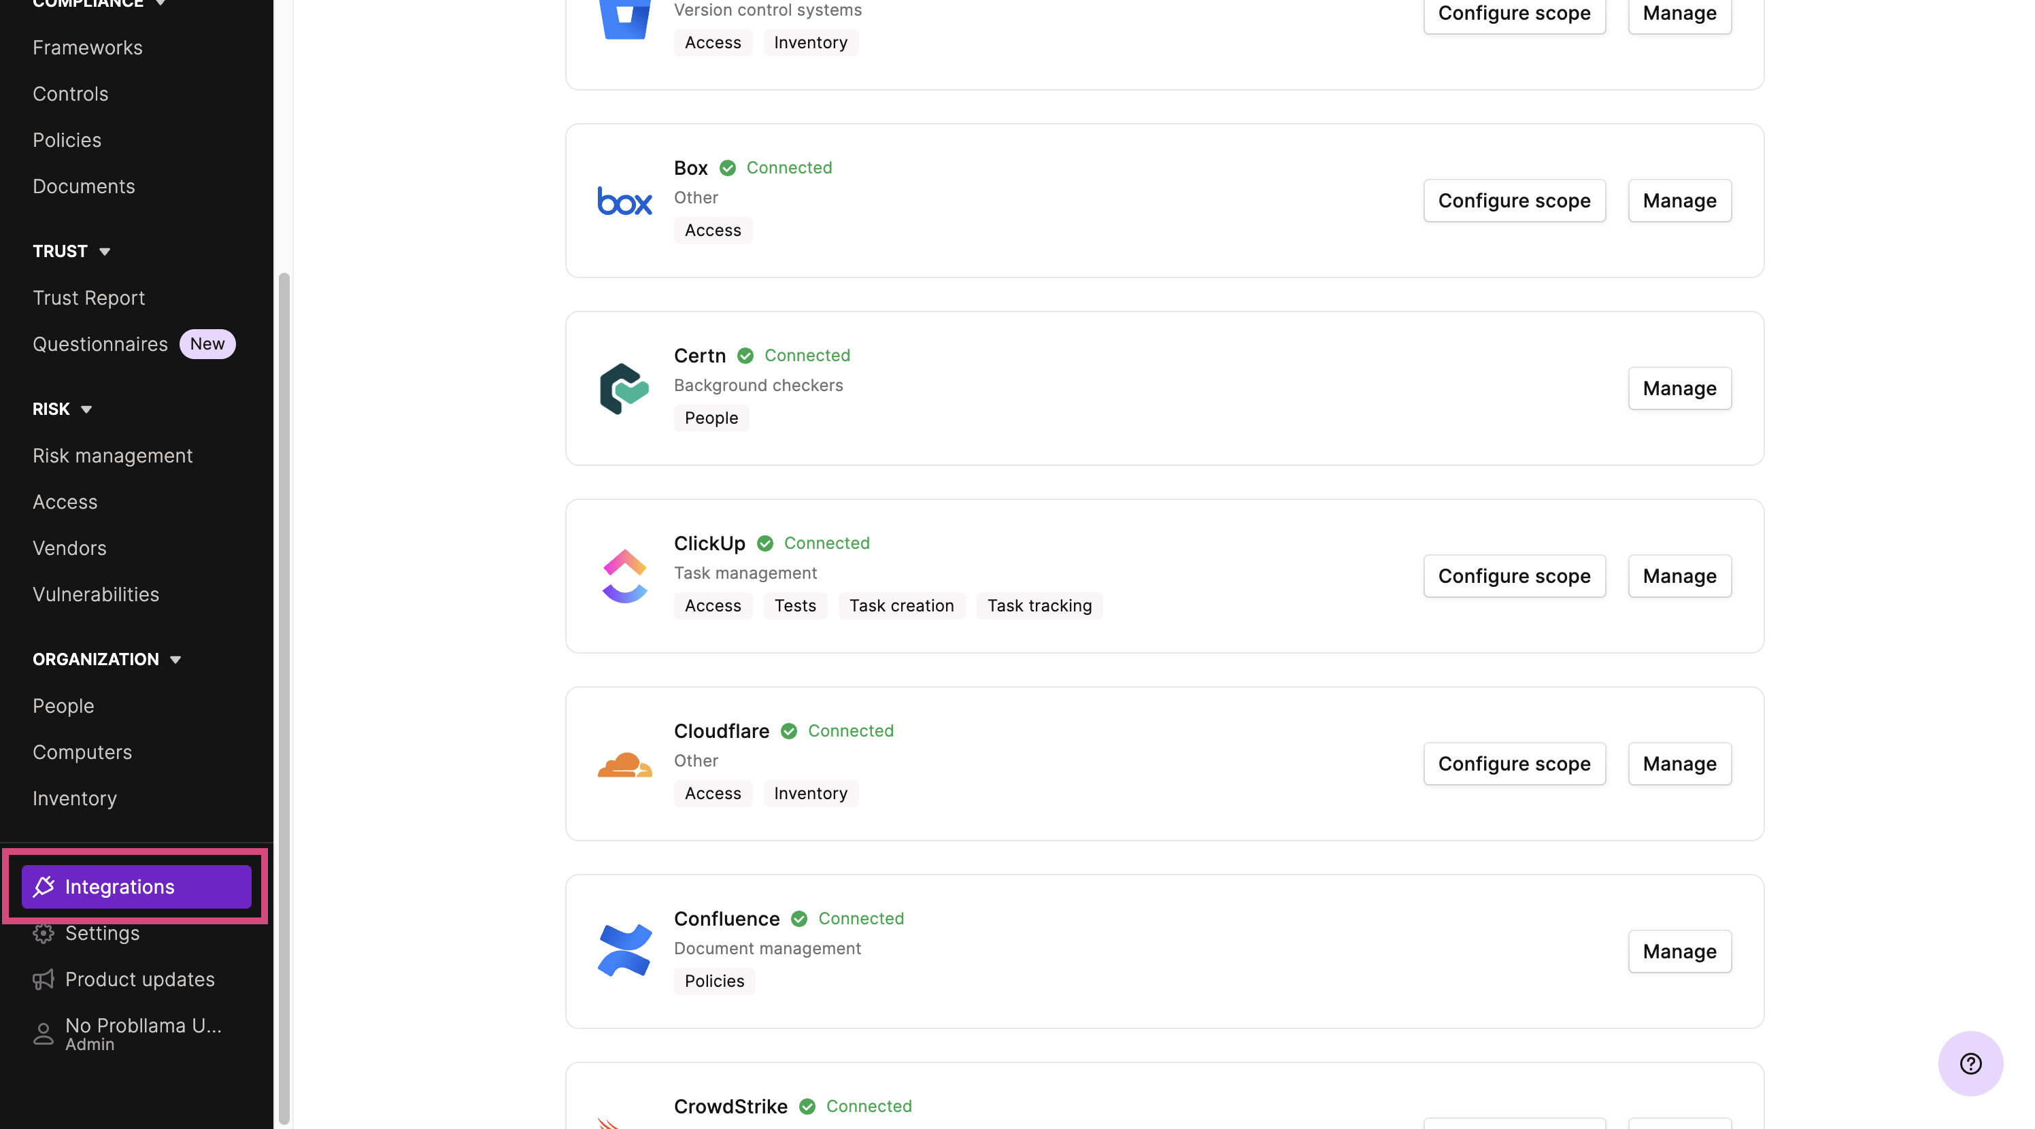The height and width of the screenshot is (1129, 2035).
Task: Click Box connected green checkmark
Action: (x=728, y=167)
